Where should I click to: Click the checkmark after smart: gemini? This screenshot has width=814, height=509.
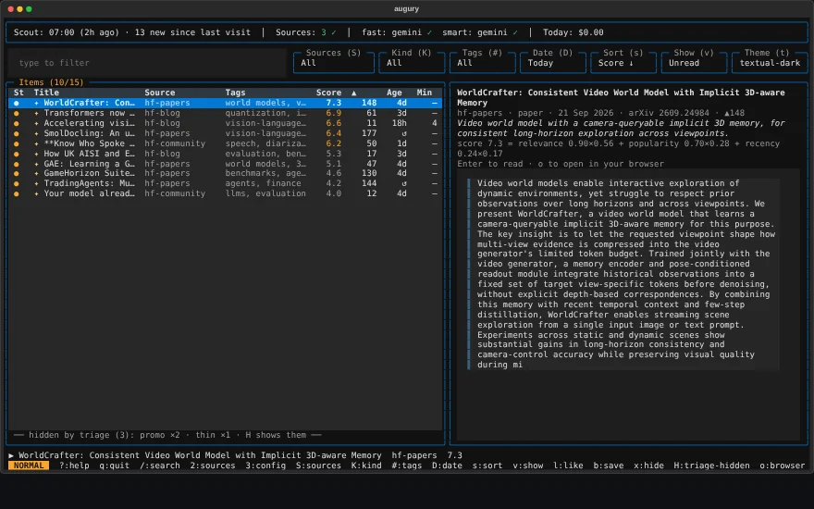515,32
